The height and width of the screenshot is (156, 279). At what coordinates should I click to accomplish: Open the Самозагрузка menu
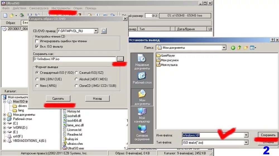coord(39,8)
